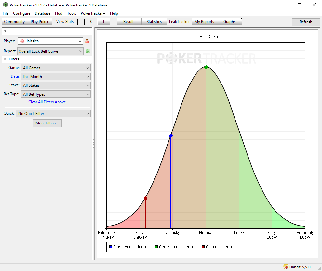Open the Game filter dropdown

[x=56, y=68]
